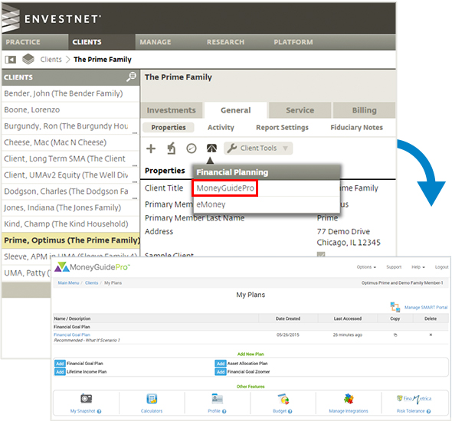Choose MoneyGuidePro from Financial Planning menu

tap(225, 188)
